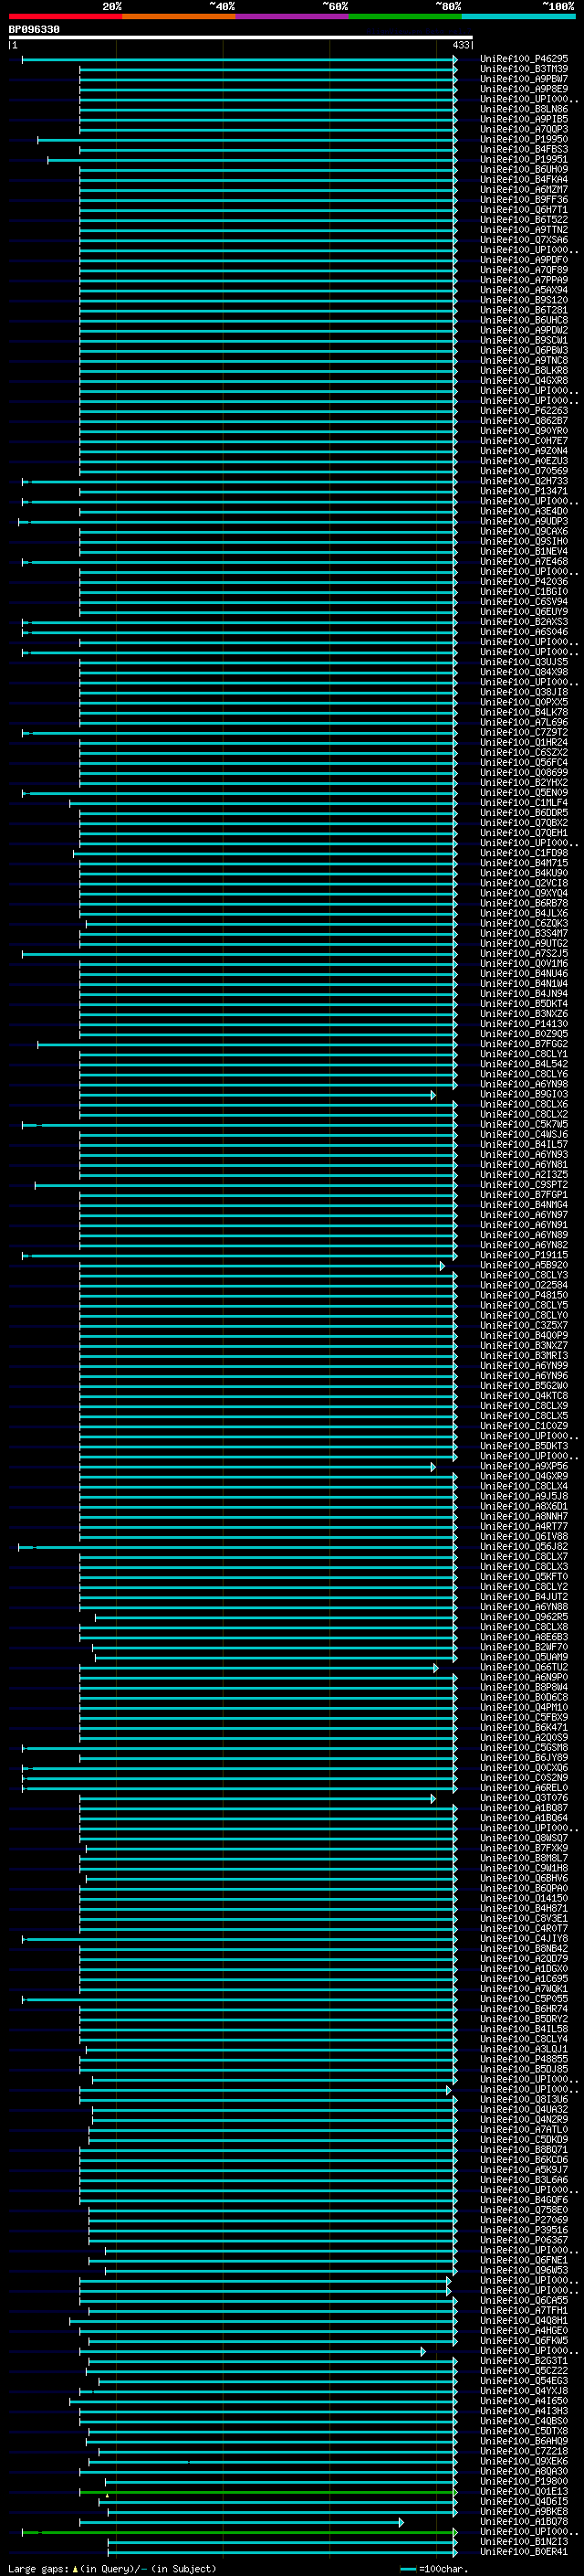Open UniRef100_Q862B7 hit
Image resolution: width=584 pixels, height=2576 pixels.
coord(524,421)
